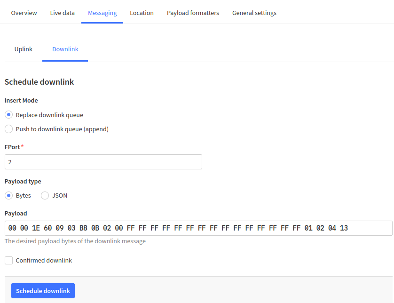
Task: Focus the Payload bytes input field
Action: pyautogui.click(x=198, y=228)
